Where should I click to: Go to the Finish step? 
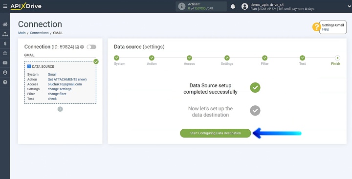[x=337, y=58]
